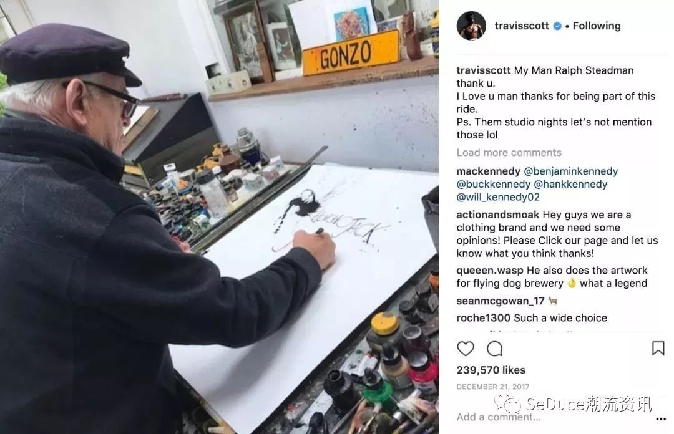Save post with bookmark icon
This screenshot has height=434, width=674.
click(x=658, y=348)
